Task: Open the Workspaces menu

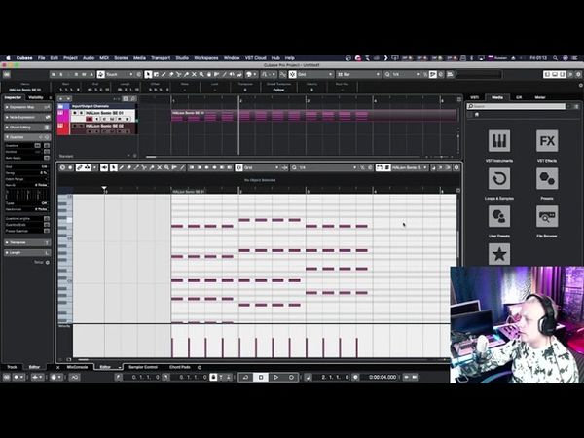Action: pos(206,58)
